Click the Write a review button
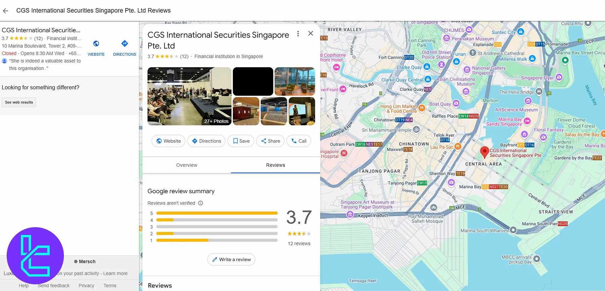This screenshot has width=605, height=291. (231, 259)
